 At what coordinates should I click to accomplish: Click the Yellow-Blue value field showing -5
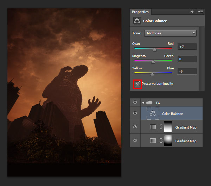pyautogui.click(x=187, y=71)
